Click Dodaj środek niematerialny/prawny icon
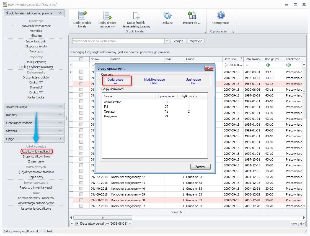Screen dimensions: 310x236 tap(136, 16)
